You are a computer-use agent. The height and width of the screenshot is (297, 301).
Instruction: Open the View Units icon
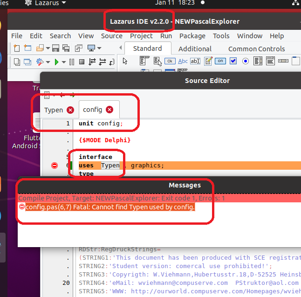[x=17, y=62]
